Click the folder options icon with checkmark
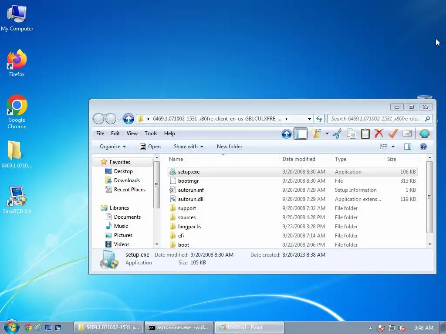Viewport: 446px width, 334px height. [x=317, y=134]
